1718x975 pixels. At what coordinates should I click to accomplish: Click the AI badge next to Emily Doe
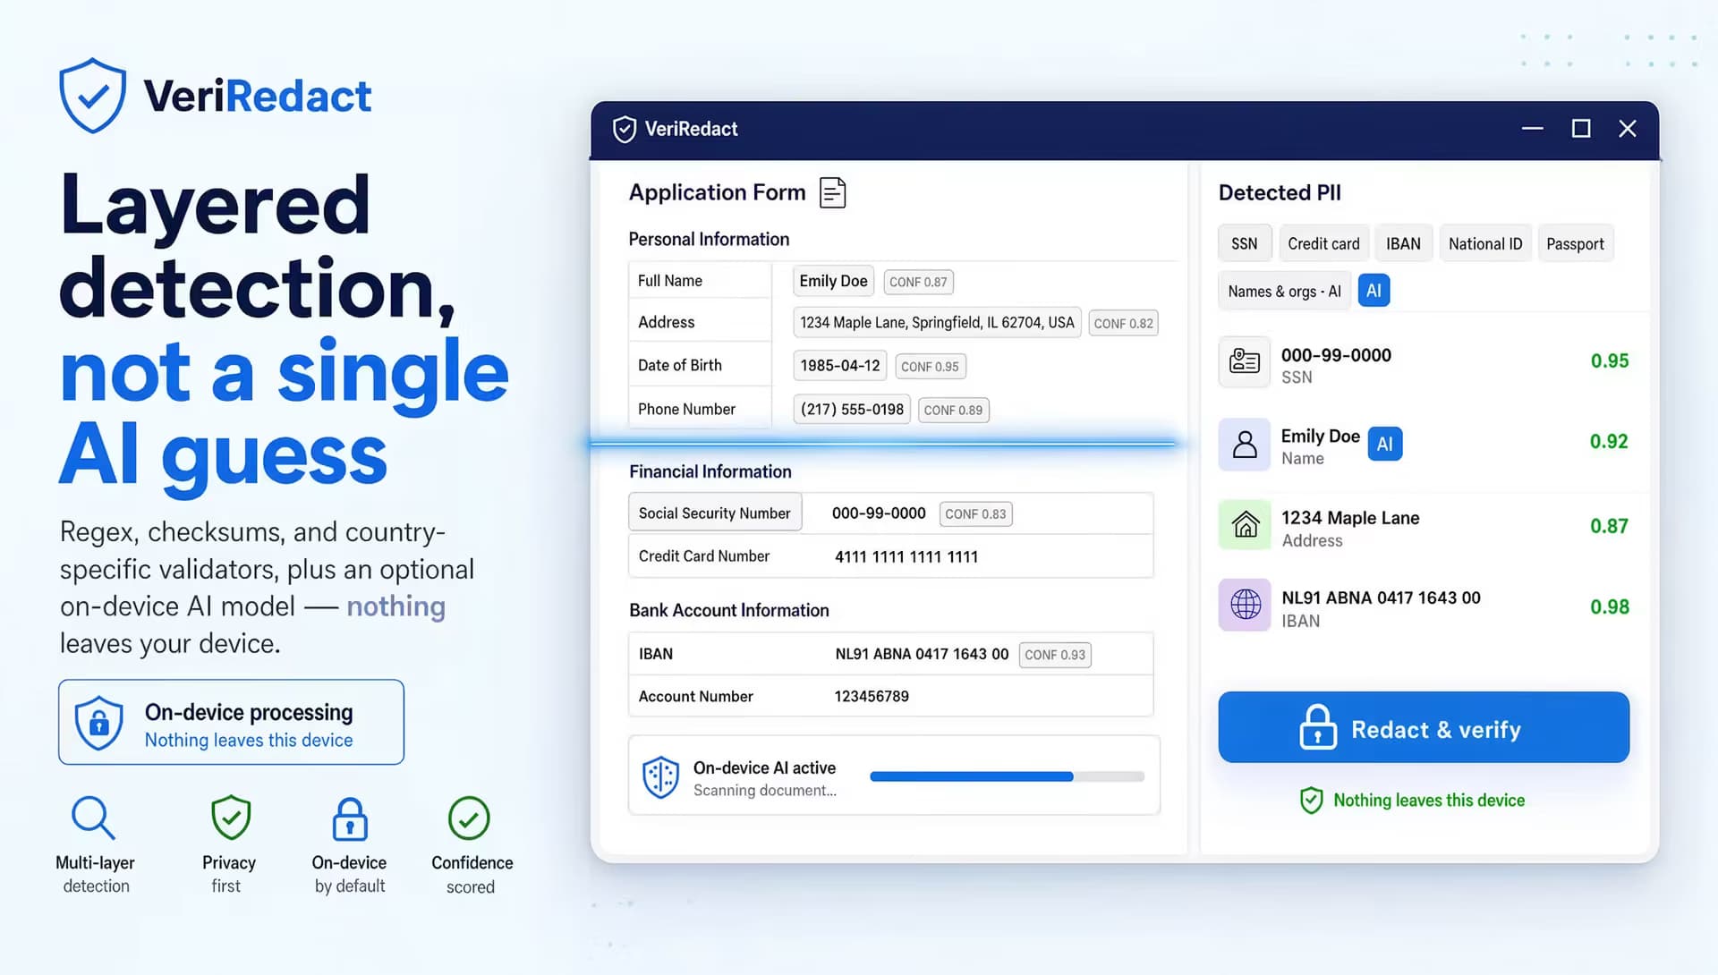click(1385, 444)
